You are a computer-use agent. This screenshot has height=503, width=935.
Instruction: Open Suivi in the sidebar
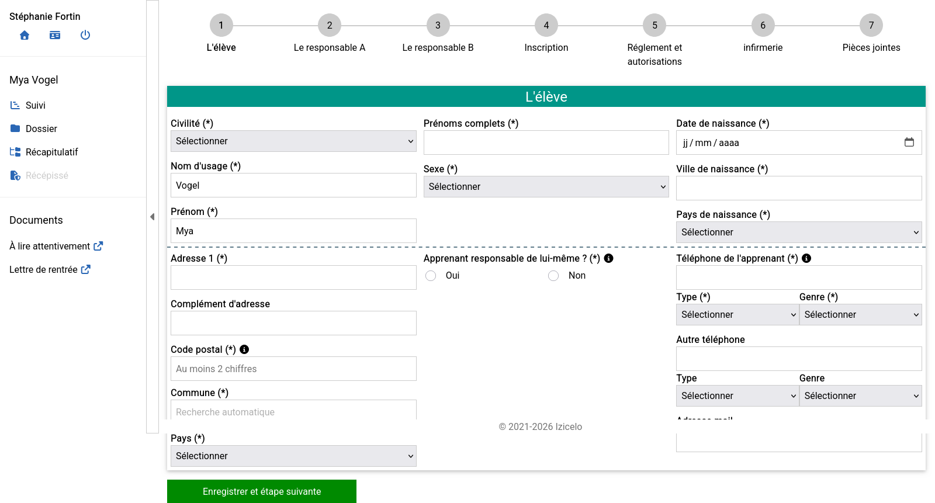pos(36,105)
